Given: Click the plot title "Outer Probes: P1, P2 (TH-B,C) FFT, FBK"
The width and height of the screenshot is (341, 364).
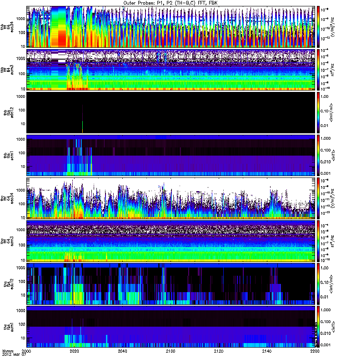Looking at the screenshot, I should (170, 3).
